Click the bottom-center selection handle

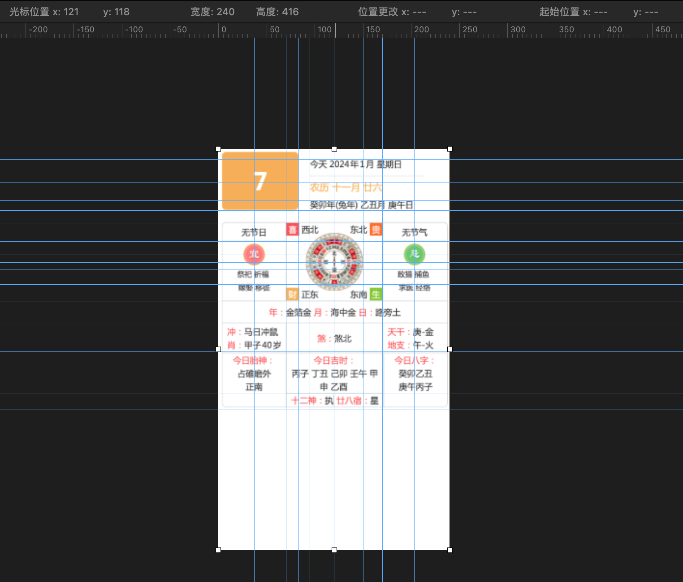pos(334,550)
